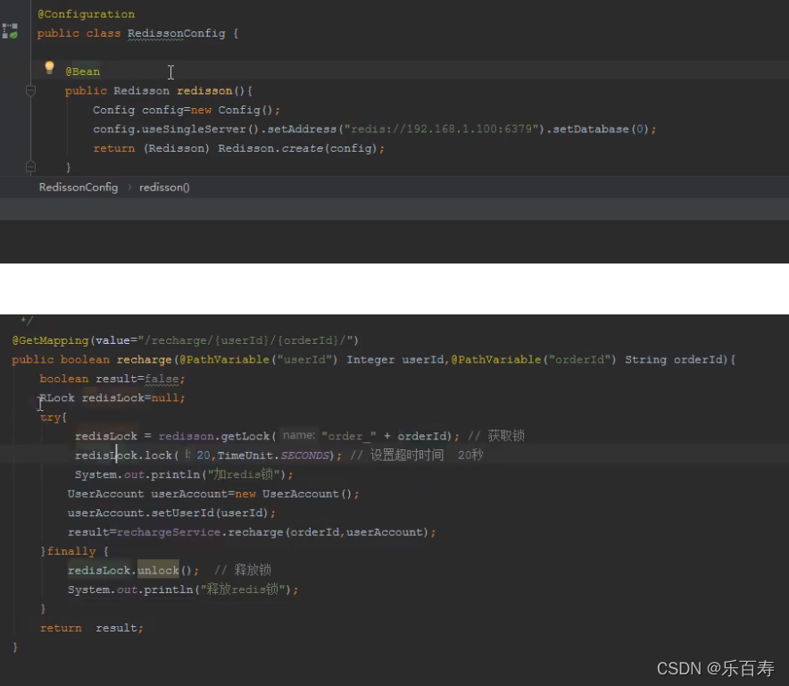Screen dimensions: 789x686
Task: Click the 'return result;' statement
Action: pyautogui.click(x=92, y=628)
